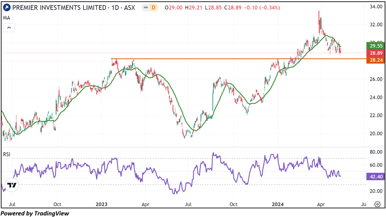
Task: Click the 80.00 RSI axis label
Action: tap(376, 152)
